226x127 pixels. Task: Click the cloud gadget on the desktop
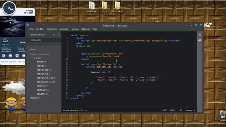point(14,87)
